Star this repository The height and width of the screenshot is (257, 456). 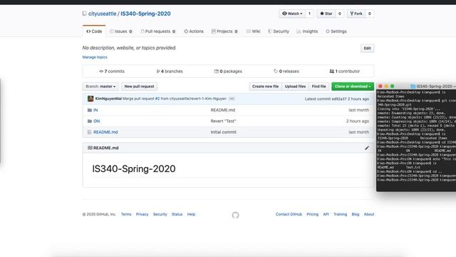point(326,14)
